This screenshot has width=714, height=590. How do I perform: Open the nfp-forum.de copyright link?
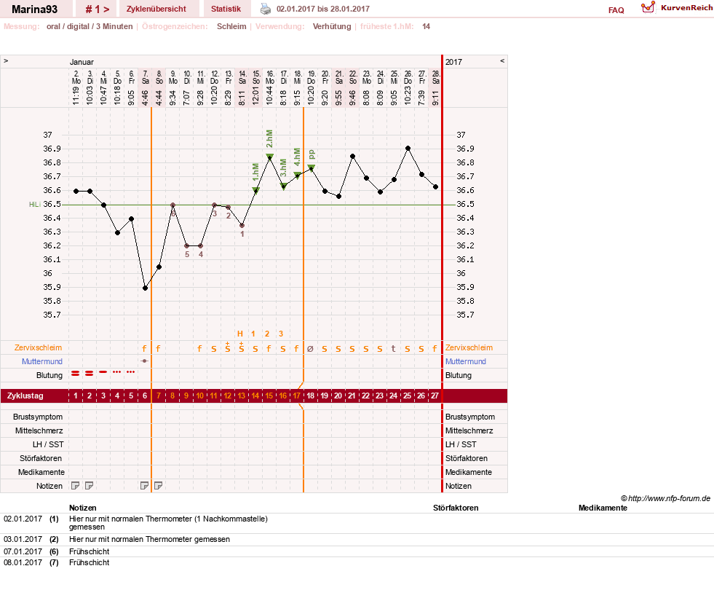pos(665,498)
